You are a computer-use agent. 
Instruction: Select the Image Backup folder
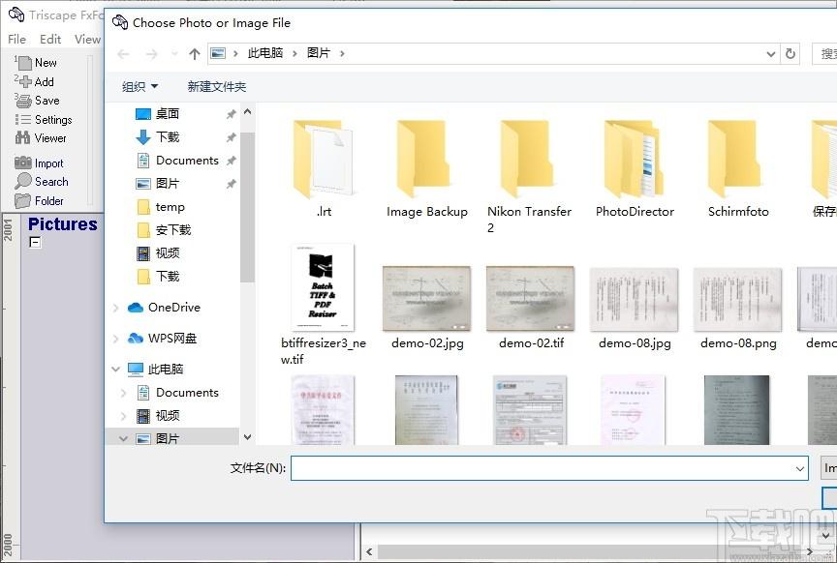(x=427, y=168)
